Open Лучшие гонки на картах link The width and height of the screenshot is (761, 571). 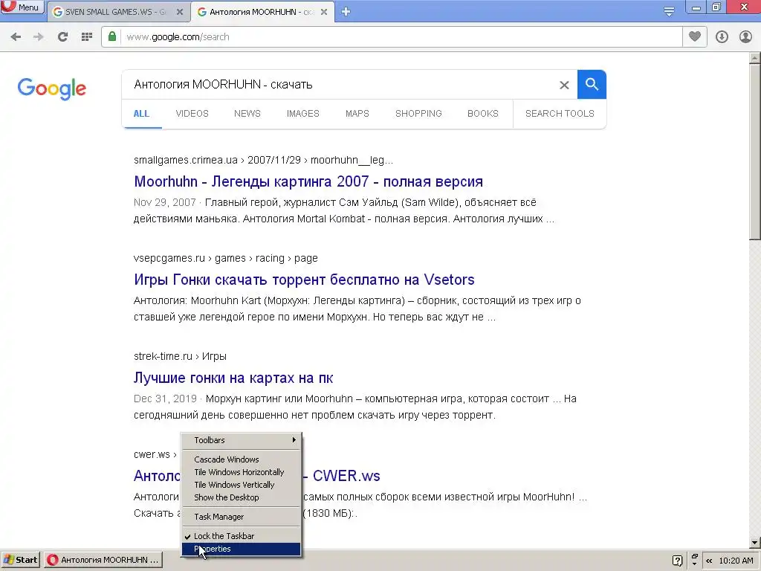(x=233, y=378)
